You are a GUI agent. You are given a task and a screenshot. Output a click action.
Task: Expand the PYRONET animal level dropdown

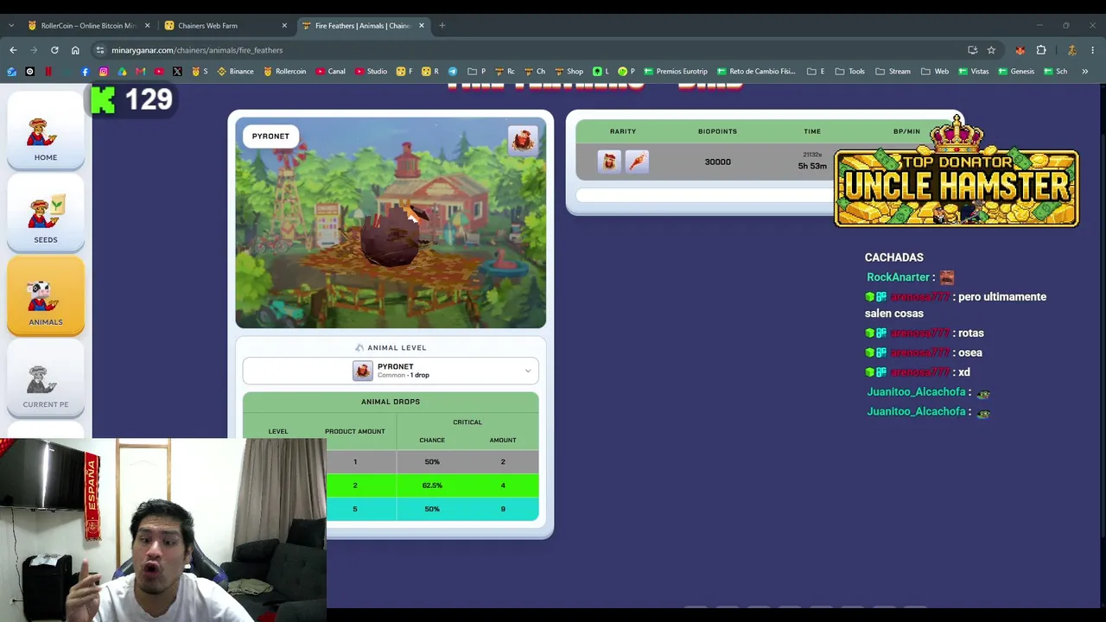coord(391,371)
